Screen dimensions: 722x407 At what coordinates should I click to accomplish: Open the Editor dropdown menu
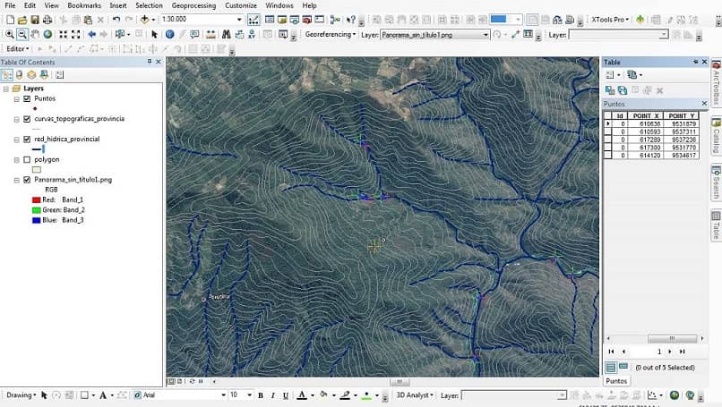pyautogui.click(x=18, y=48)
